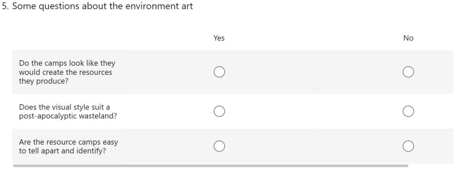Click the Yes column header
456x170 pixels.
[219, 38]
